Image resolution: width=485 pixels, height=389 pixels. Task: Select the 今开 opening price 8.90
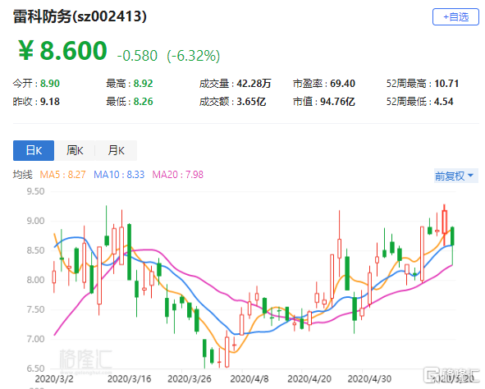click(50, 84)
